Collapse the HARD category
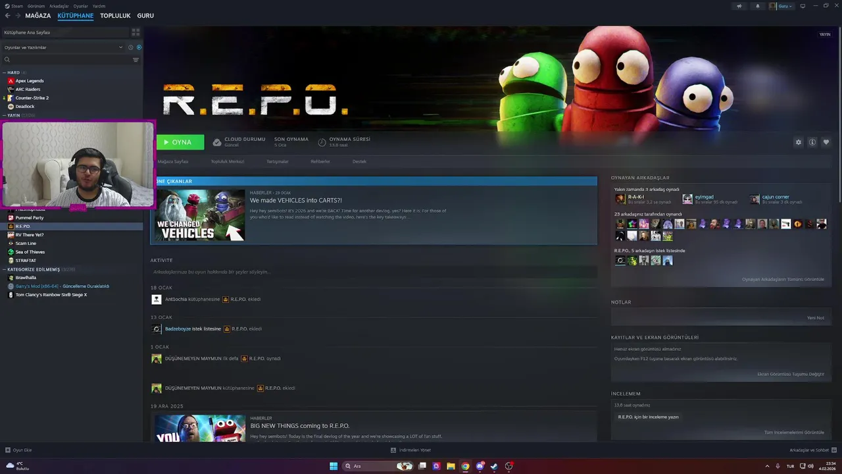The image size is (842, 474). 5,72
